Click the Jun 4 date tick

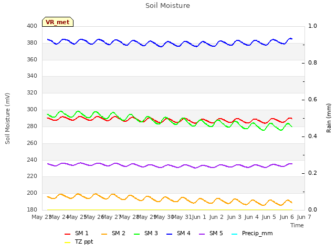[x=251, y=217]
